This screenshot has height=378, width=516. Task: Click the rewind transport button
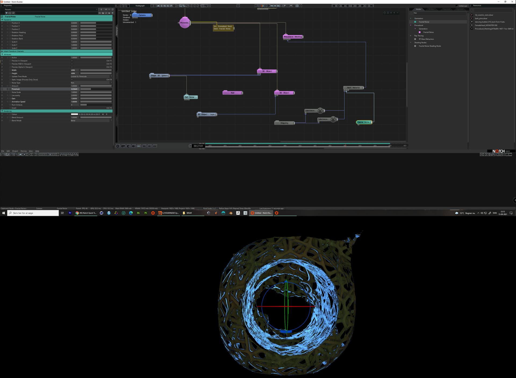click(x=343, y=6)
